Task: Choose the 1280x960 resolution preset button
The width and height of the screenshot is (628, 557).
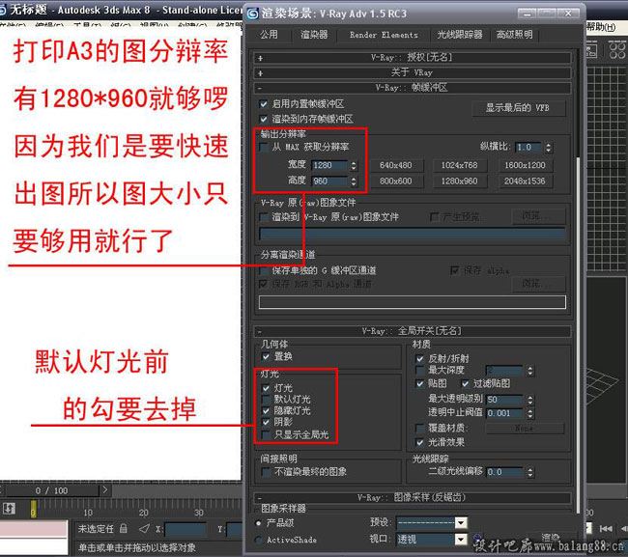Action: click(460, 181)
